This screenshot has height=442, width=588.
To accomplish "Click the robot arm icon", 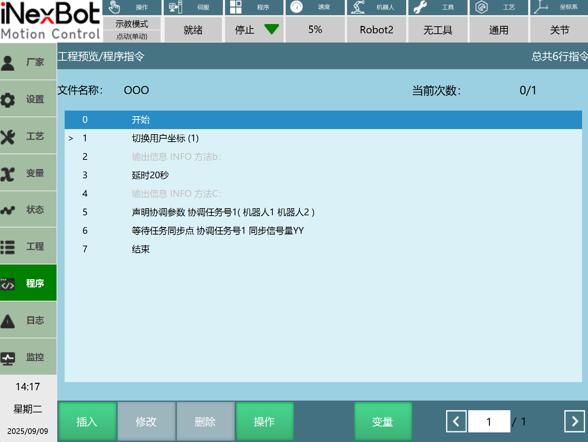I will tap(358, 7).
